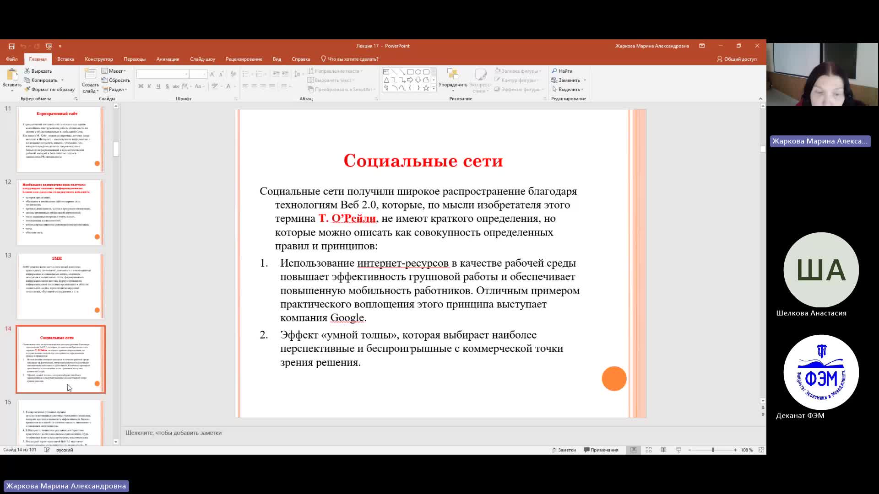Open Select (Выделить) dropdown
This screenshot has height=494, width=879.
coord(568,89)
